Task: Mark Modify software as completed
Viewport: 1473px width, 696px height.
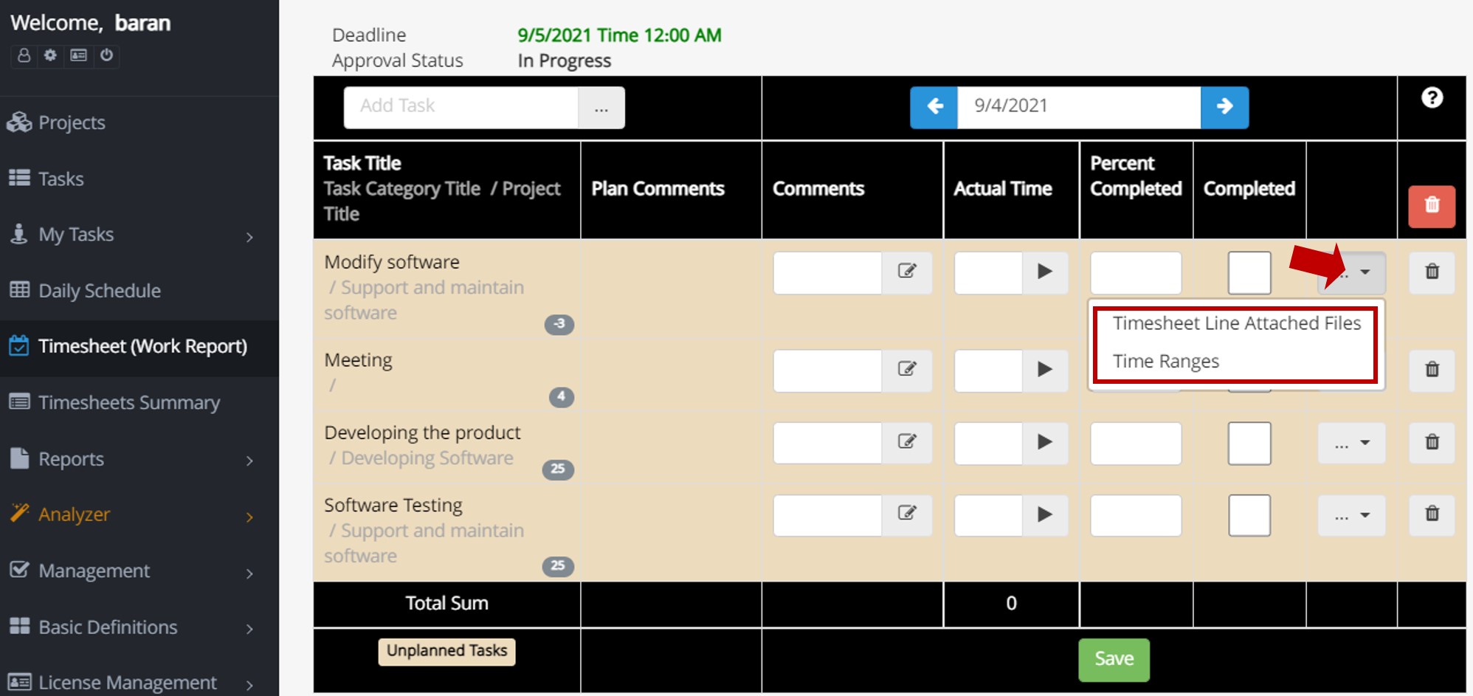Action: (x=1249, y=272)
